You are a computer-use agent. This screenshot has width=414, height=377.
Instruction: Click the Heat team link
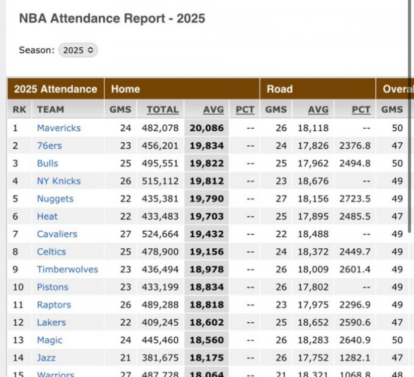click(47, 217)
